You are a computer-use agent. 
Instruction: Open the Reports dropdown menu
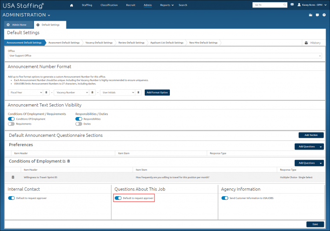pyautogui.click(x=167, y=5)
